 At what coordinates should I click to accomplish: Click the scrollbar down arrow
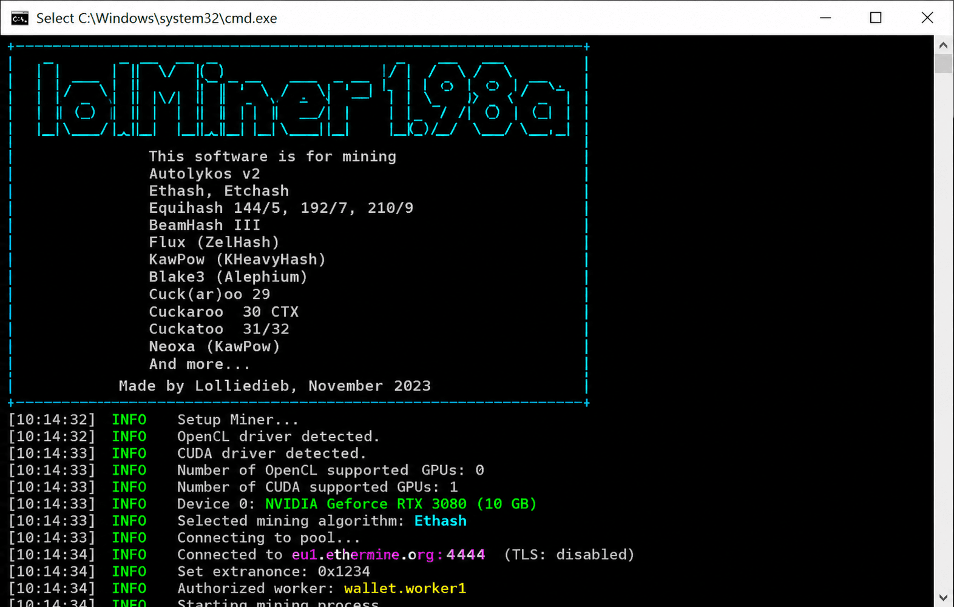(943, 597)
